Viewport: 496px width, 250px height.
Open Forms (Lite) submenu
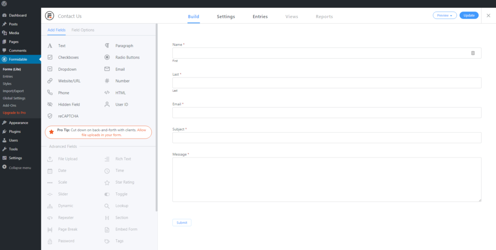click(x=12, y=69)
